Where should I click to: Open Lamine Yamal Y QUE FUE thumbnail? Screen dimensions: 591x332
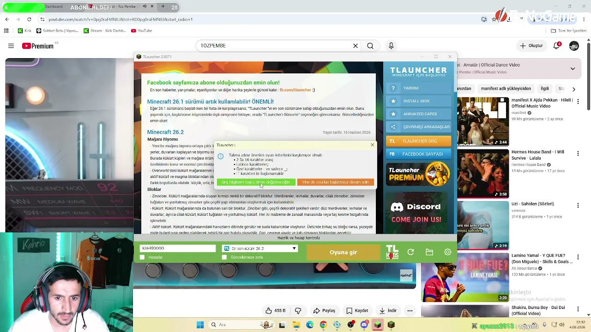[x=465, y=277]
